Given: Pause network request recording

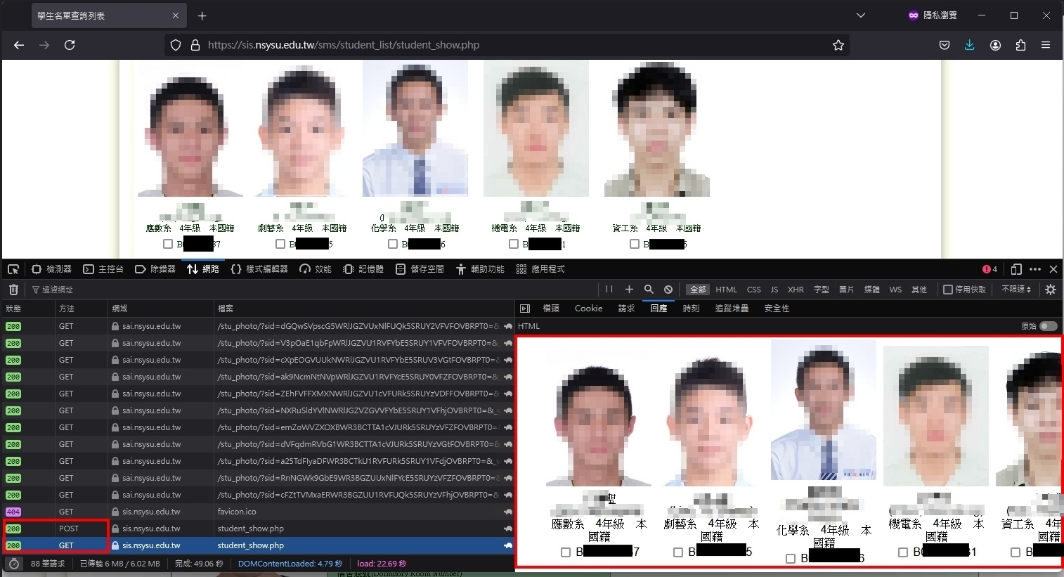Looking at the screenshot, I should [x=609, y=290].
